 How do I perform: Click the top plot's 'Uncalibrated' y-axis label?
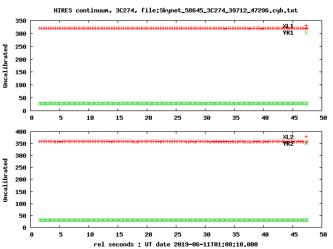click(x=5, y=66)
